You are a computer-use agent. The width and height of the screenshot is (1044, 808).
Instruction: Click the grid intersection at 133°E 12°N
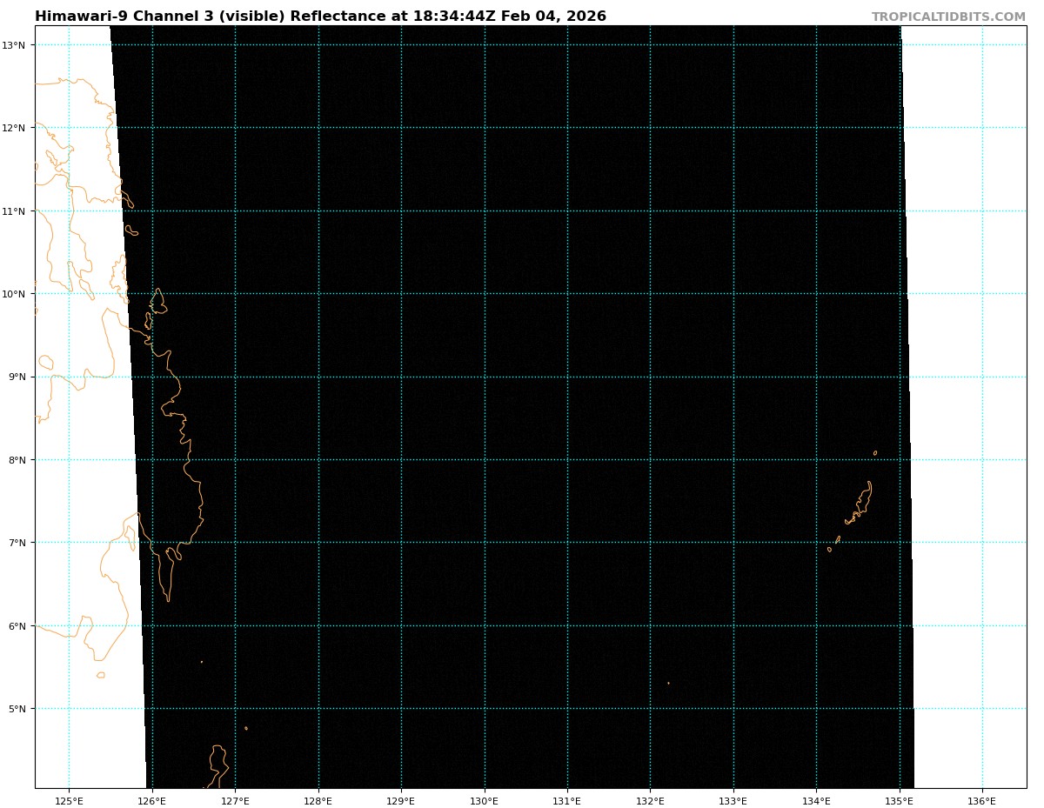click(733, 128)
